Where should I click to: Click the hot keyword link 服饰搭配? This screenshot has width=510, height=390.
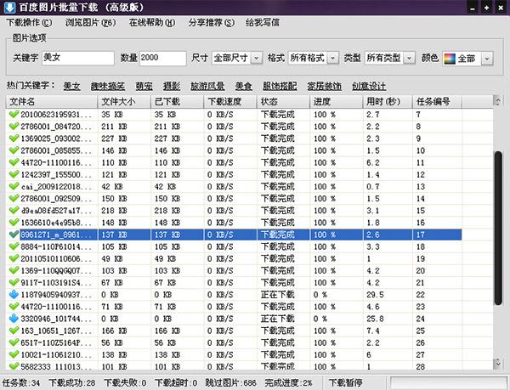pos(280,86)
